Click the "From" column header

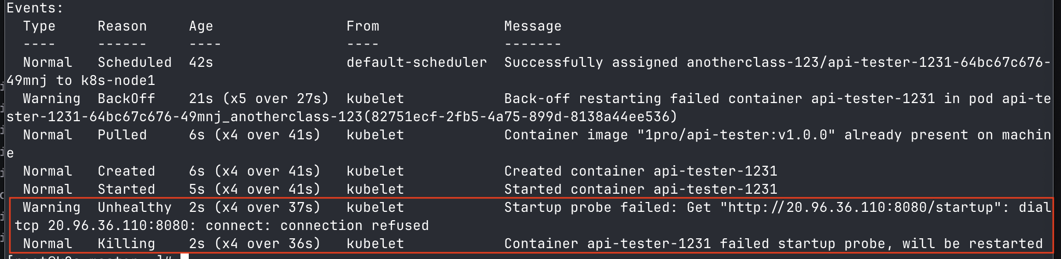pos(362,26)
